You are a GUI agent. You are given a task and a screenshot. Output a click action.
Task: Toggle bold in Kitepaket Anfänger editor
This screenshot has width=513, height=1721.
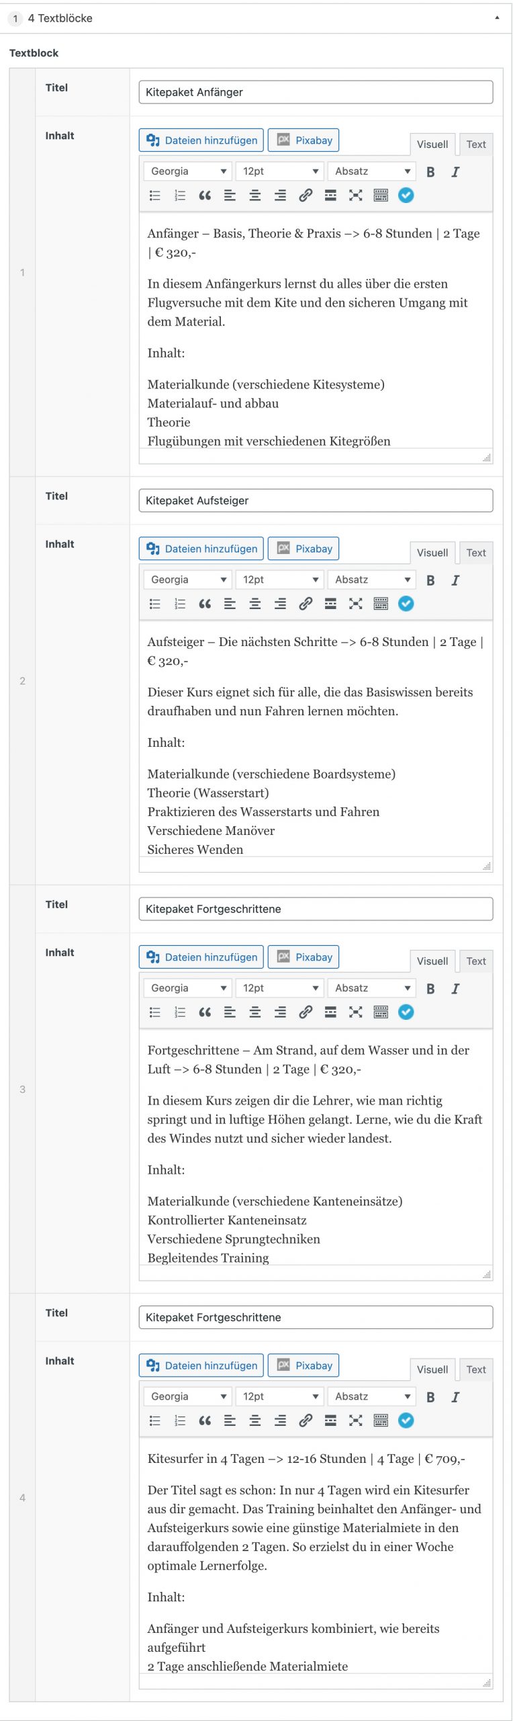pyautogui.click(x=430, y=172)
